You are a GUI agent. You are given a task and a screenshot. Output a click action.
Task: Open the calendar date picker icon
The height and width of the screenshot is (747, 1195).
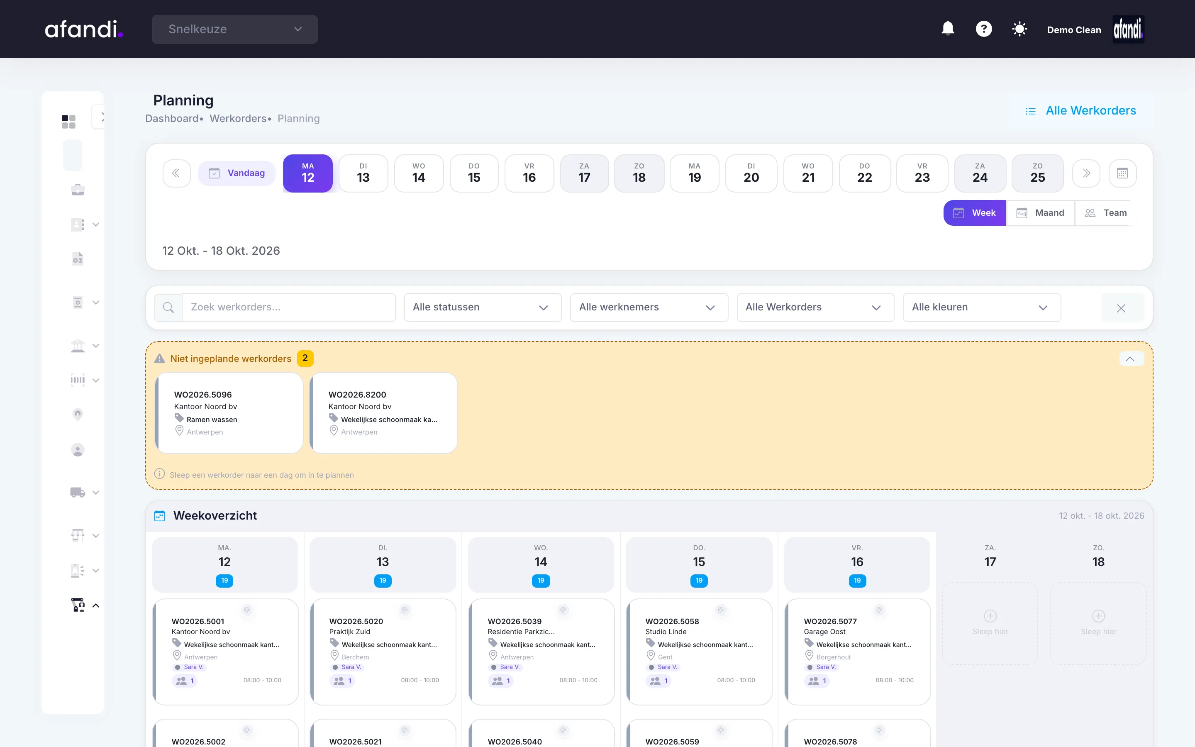(1122, 173)
